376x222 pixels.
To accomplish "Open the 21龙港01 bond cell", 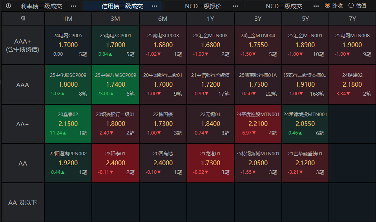I will (210, 163).
